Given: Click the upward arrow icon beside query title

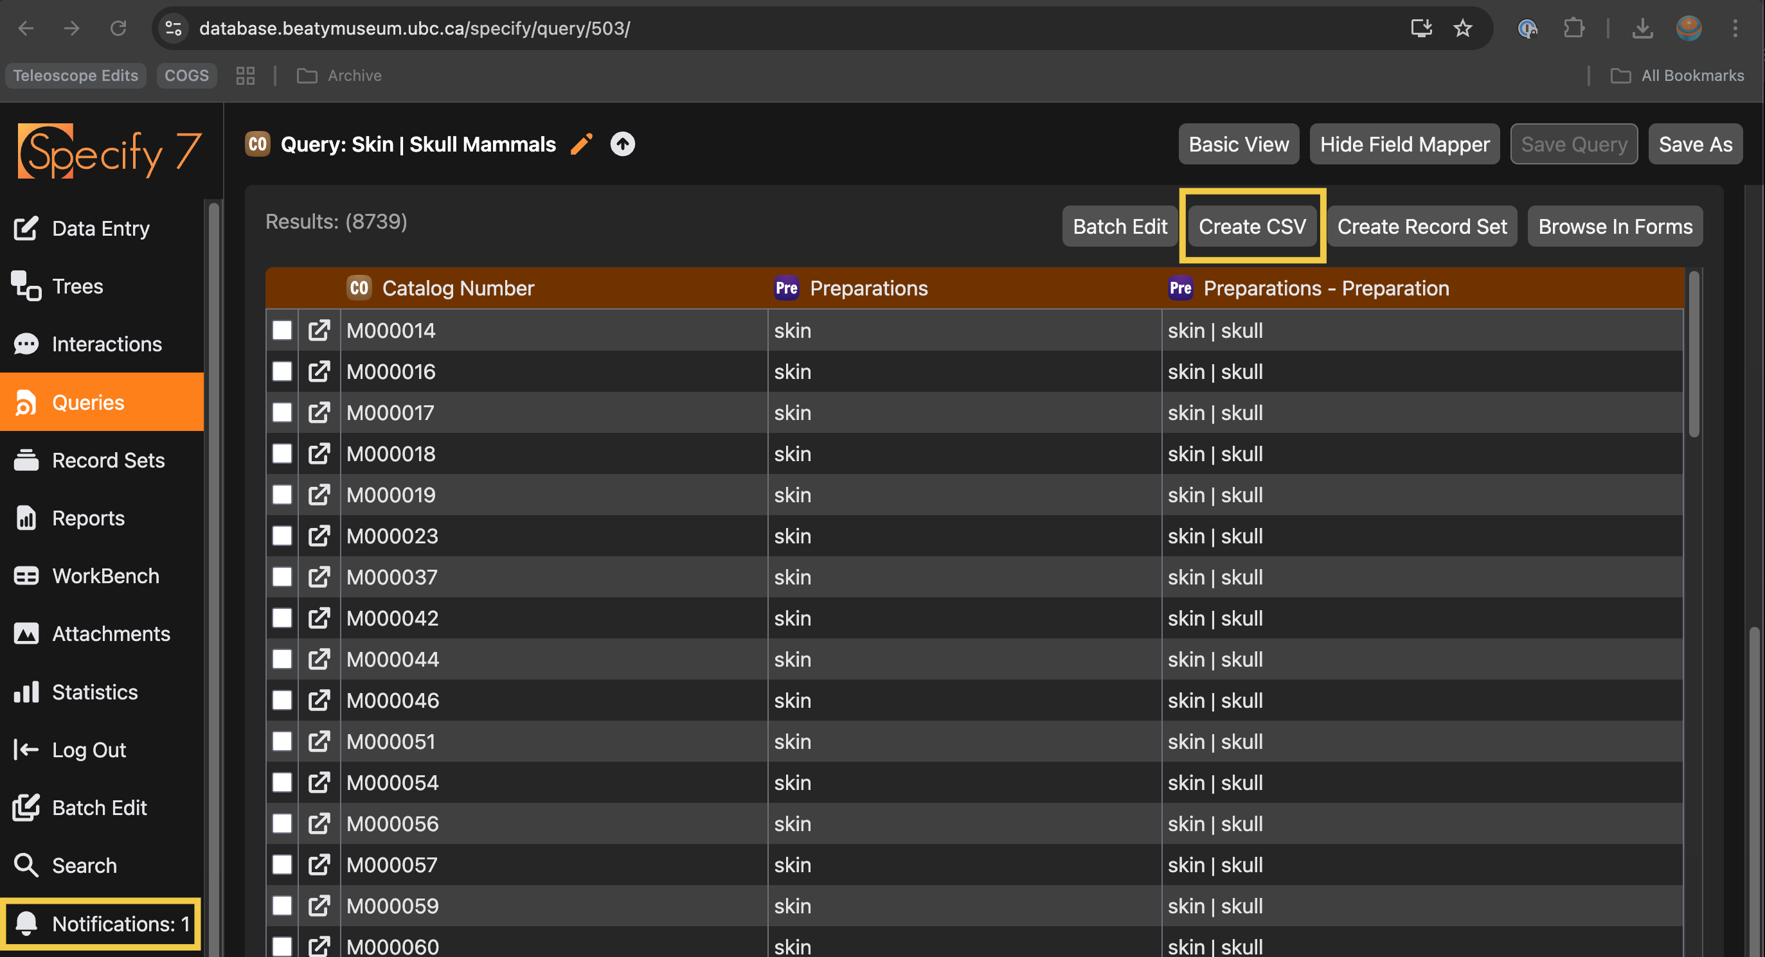Looking at the screenshot, I should (x=622, y=145).
